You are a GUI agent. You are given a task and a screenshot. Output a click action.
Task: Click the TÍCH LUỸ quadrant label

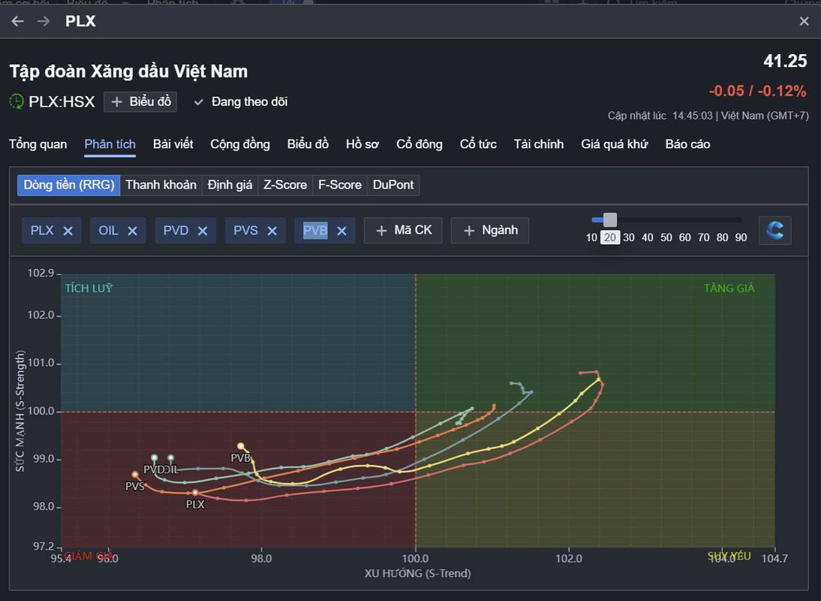(89, 288)
